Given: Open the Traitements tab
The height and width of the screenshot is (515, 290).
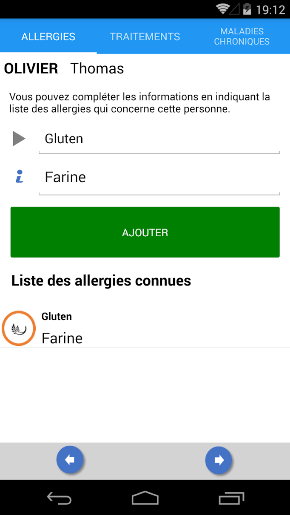Looking at the screenshot, I should click(145, 37).
